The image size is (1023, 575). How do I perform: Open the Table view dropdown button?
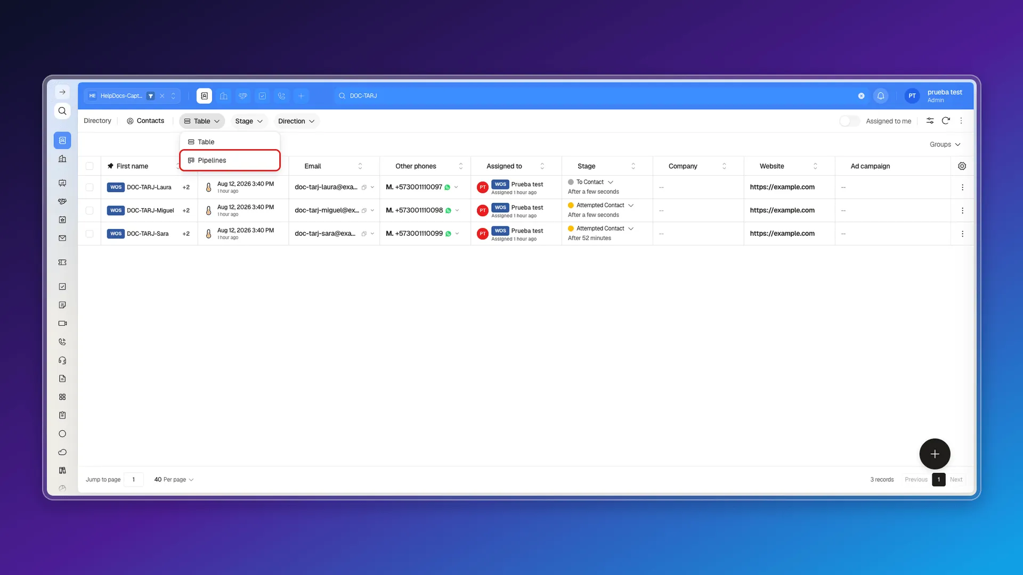click(x=202, y=121)
